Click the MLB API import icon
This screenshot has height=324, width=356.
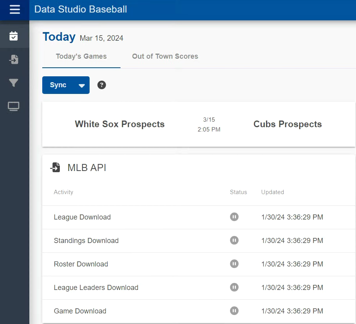[x=55, y=168]
